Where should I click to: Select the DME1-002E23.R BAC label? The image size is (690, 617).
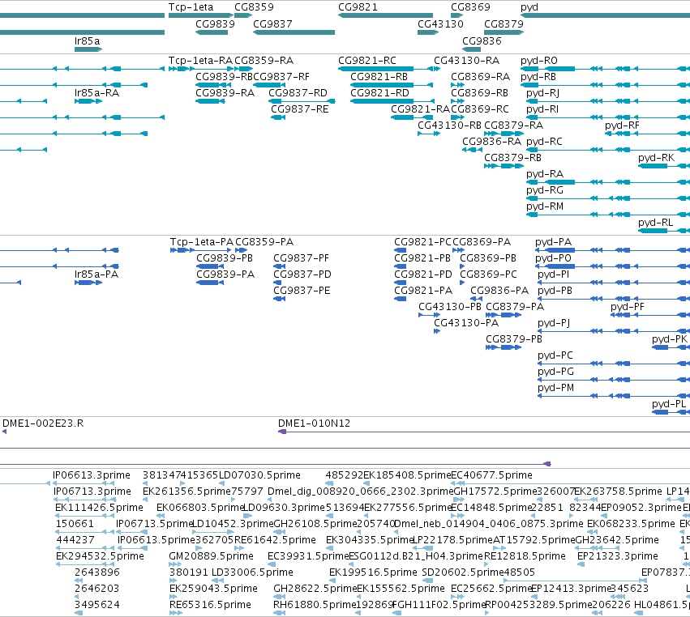[43, 423]
